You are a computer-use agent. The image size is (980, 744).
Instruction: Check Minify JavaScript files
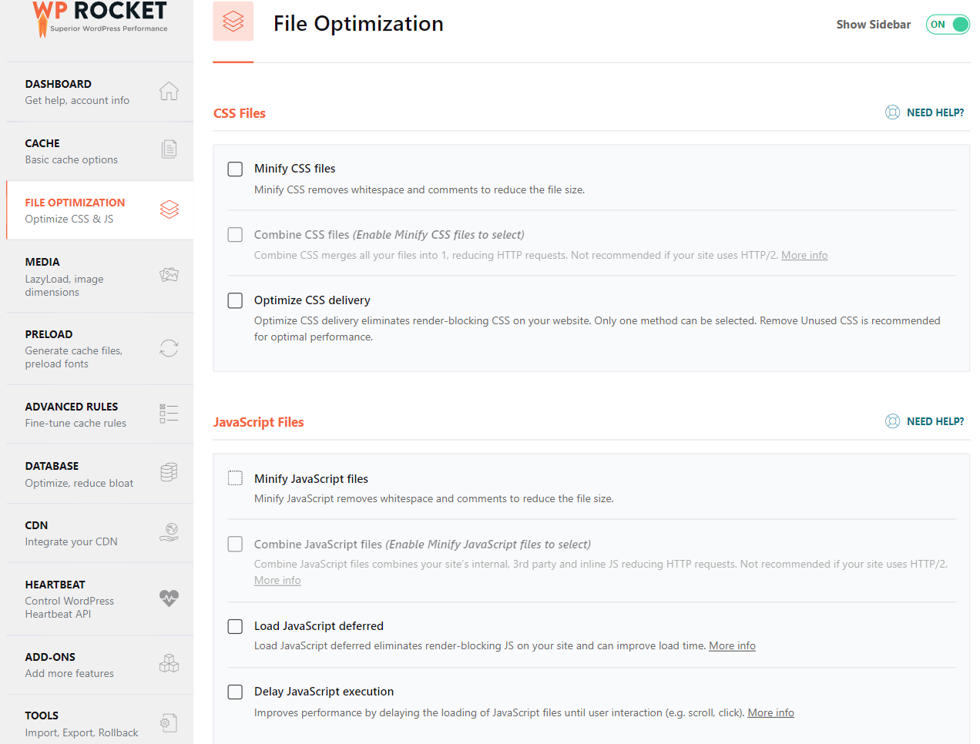point(235,478)
